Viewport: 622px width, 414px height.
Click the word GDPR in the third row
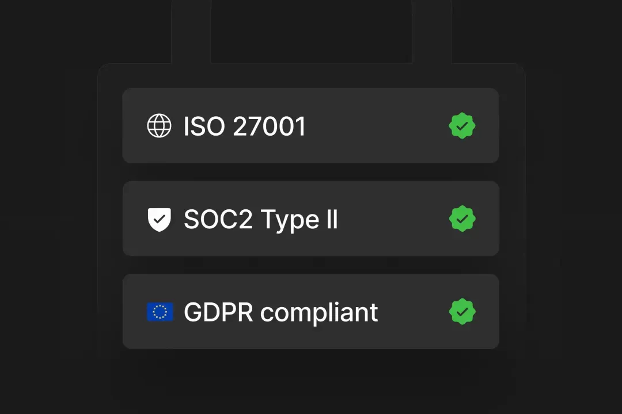pos(218,312)
